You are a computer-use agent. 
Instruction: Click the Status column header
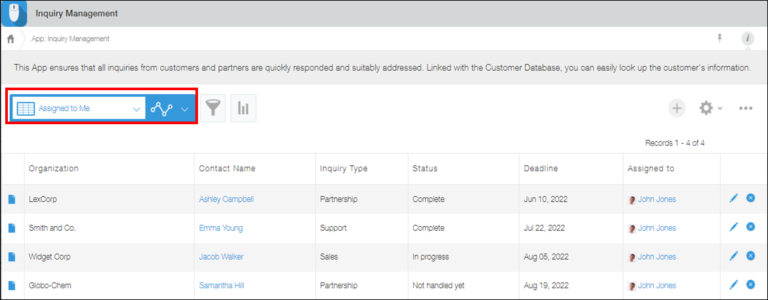tap(425, 169)
